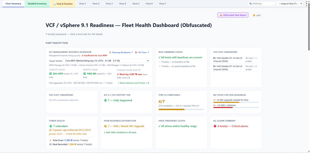
Task: Click the Obfuscated Fleet Report button
Action: coord(233,15)
